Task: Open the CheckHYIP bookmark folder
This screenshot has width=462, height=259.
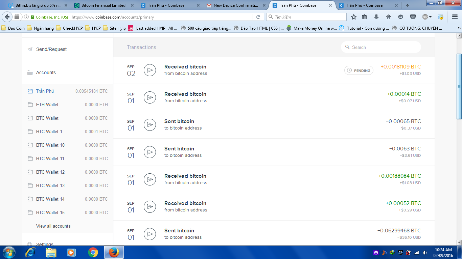Action: point(69,28)
